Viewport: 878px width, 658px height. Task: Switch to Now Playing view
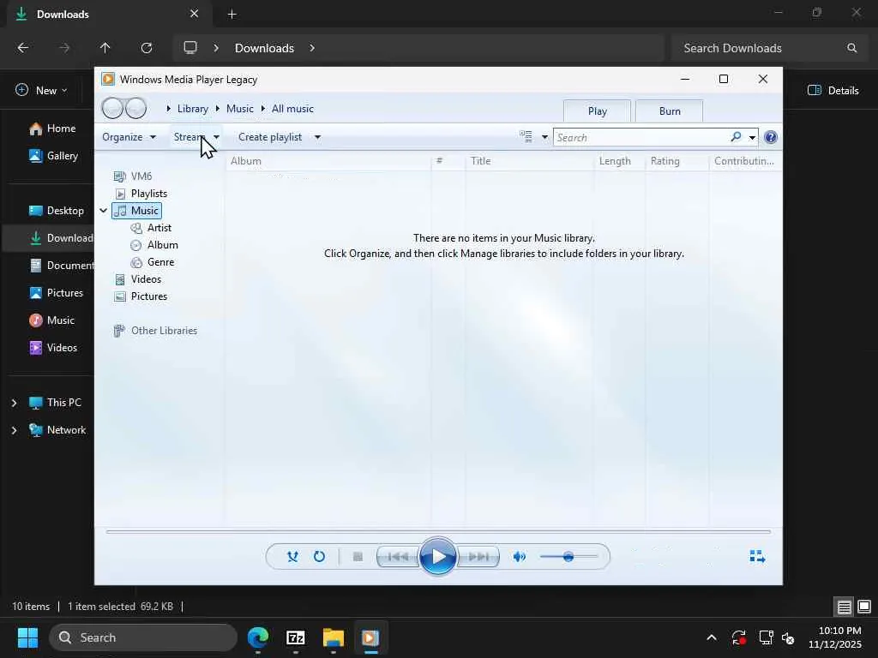click(x=757, y=556)
